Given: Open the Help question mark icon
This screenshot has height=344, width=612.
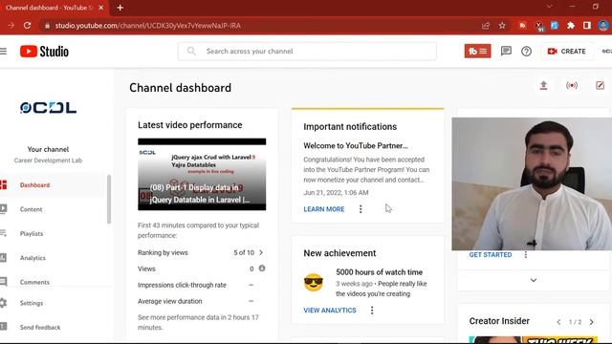Looking at the screenshot, I should click(x=526, y=51).
